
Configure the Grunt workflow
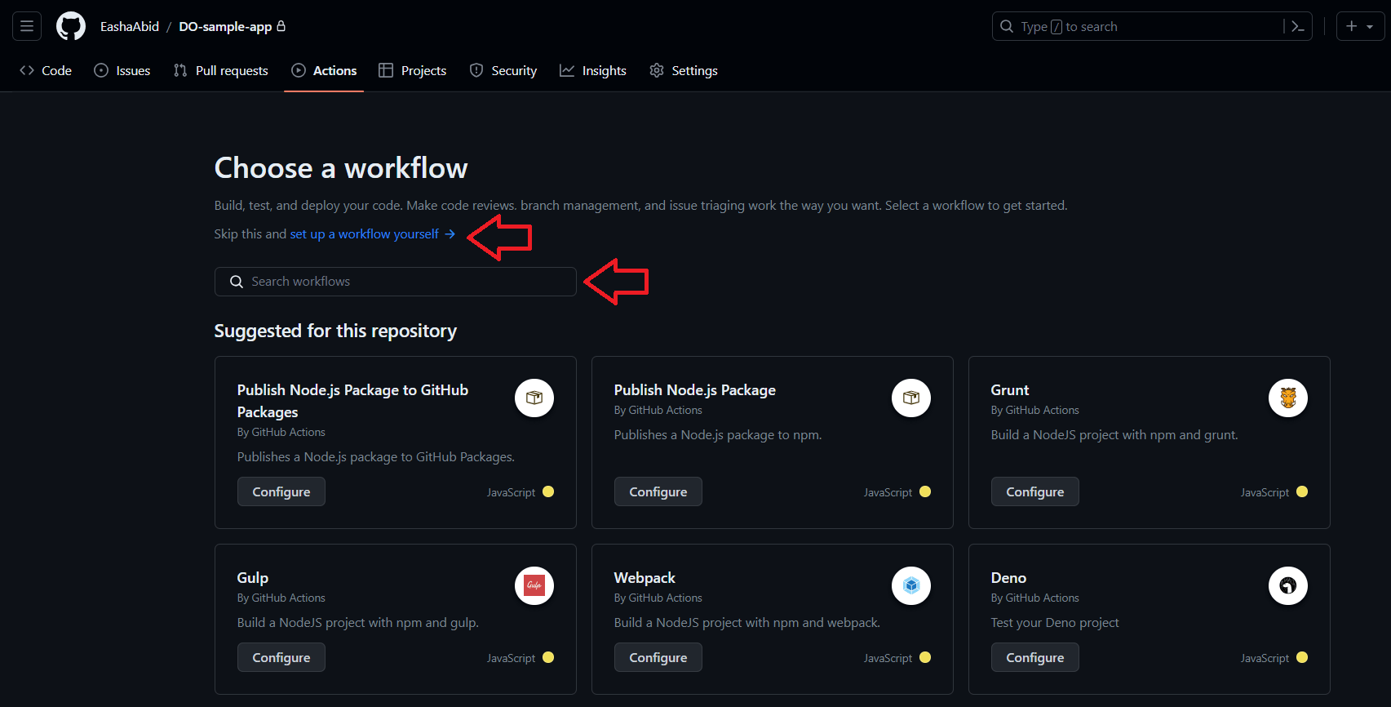click(x=1035, y=491)
